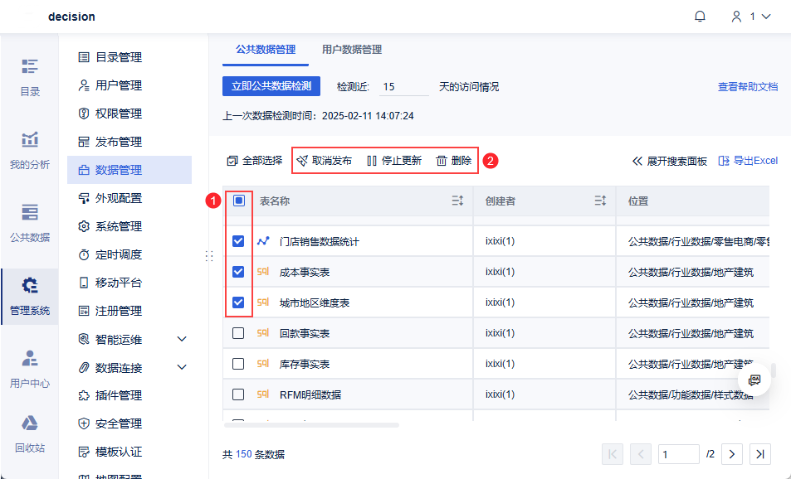This screenshot has height=479, width=791.
Task: Click the page number input field
Action: tap(678, 454)
